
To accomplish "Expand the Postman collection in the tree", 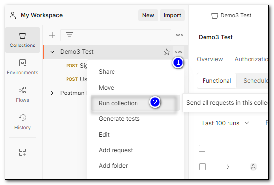I will click(52, 93).
